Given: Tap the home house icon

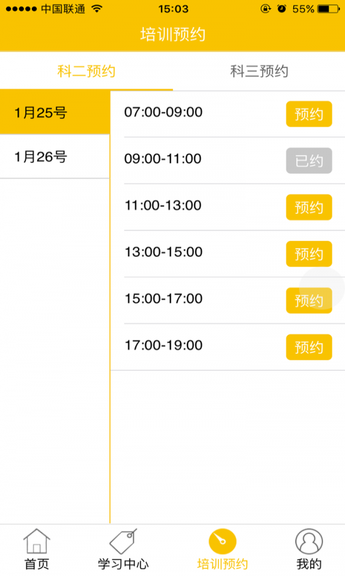Looking at the screenshot, I should [x=37, y=541].
